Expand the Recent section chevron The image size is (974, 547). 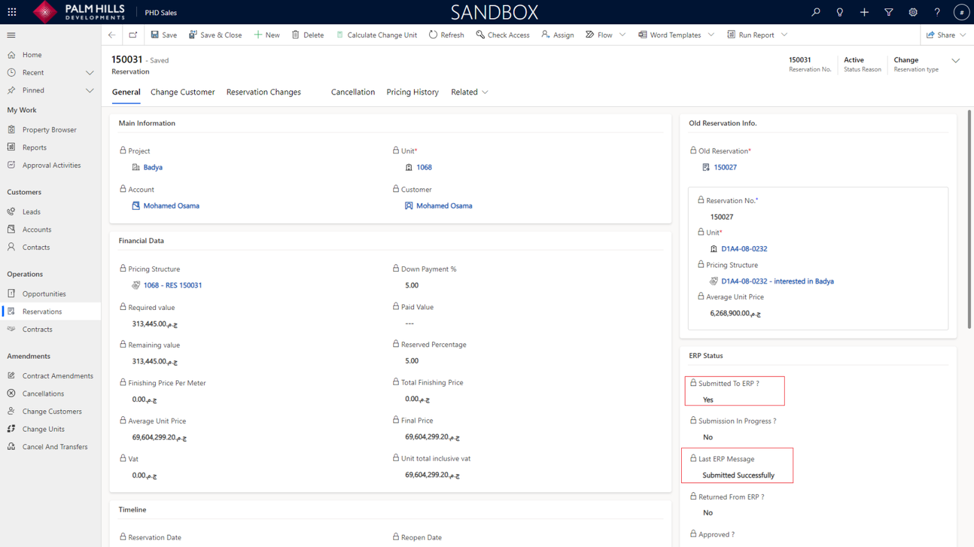pyautogui.click(x=89, y=72)
